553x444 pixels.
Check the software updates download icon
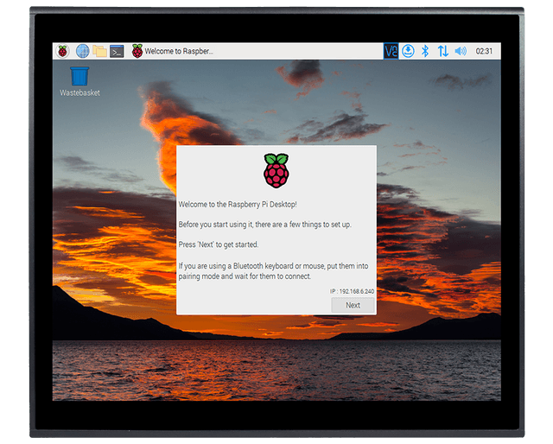tap(408, 51)
